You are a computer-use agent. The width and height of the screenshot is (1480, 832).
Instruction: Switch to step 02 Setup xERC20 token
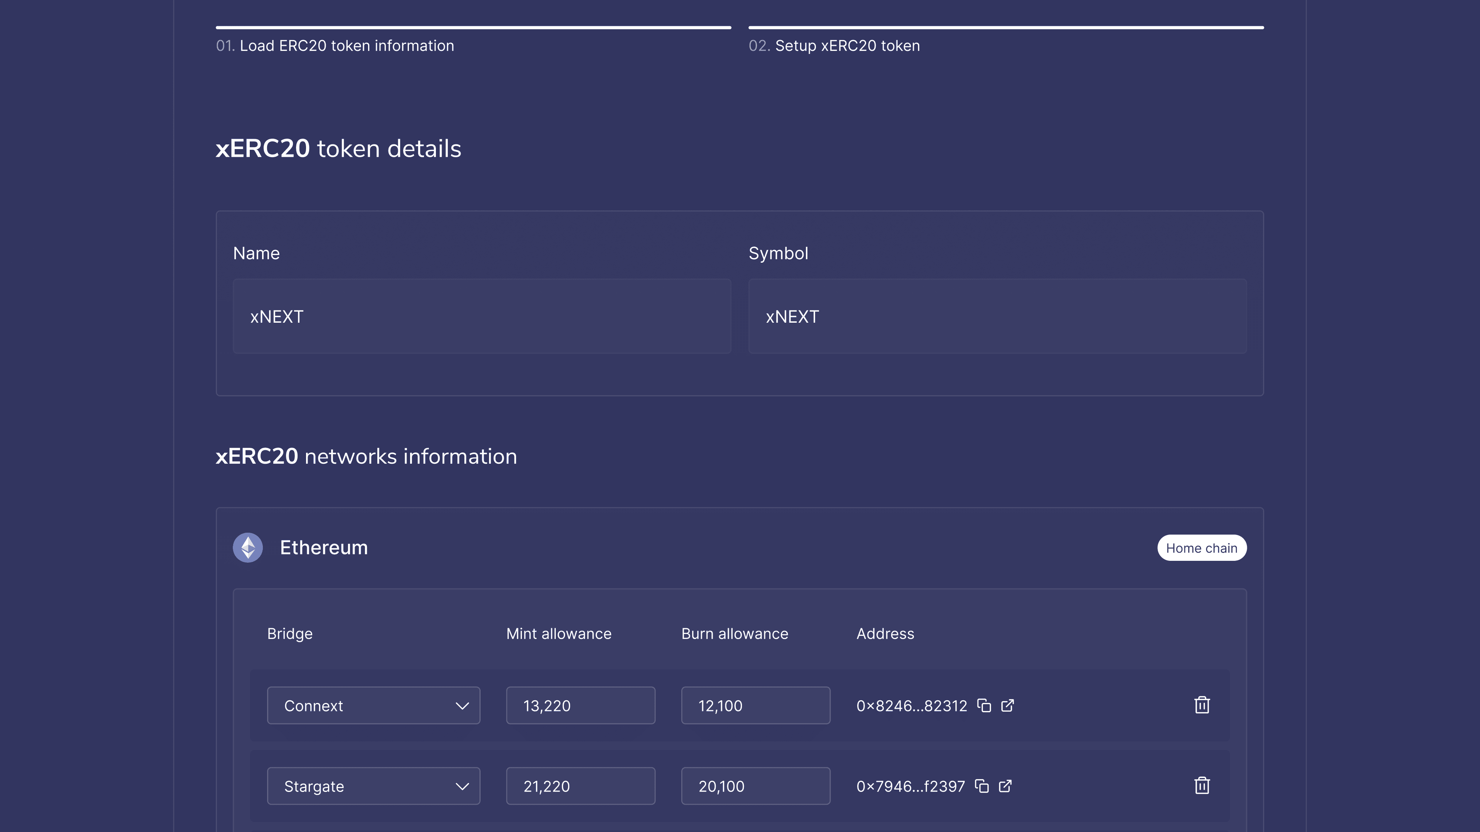coord(834,45)
